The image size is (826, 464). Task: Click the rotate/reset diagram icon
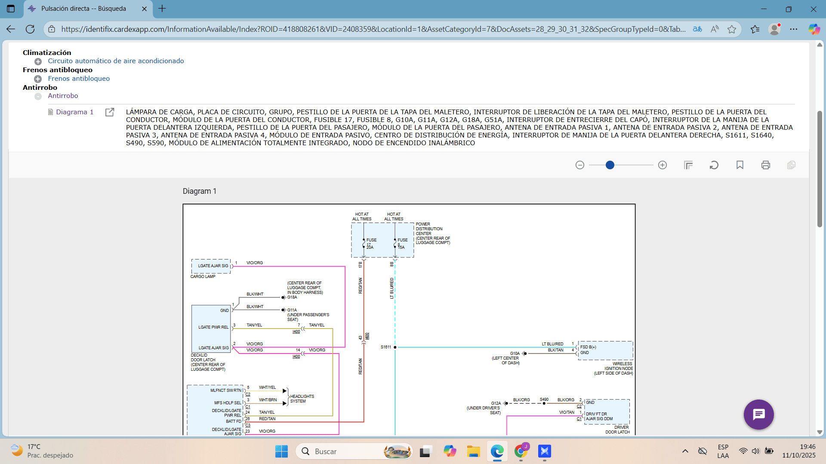pyautogui.click(x=714, y=165)
